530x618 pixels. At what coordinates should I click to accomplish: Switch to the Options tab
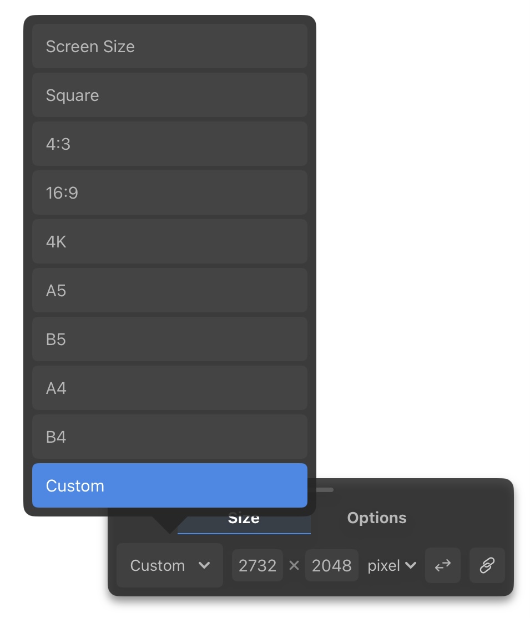[377, 518]
